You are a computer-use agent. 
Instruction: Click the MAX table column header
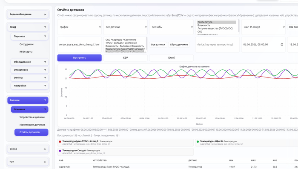(253, 160)
